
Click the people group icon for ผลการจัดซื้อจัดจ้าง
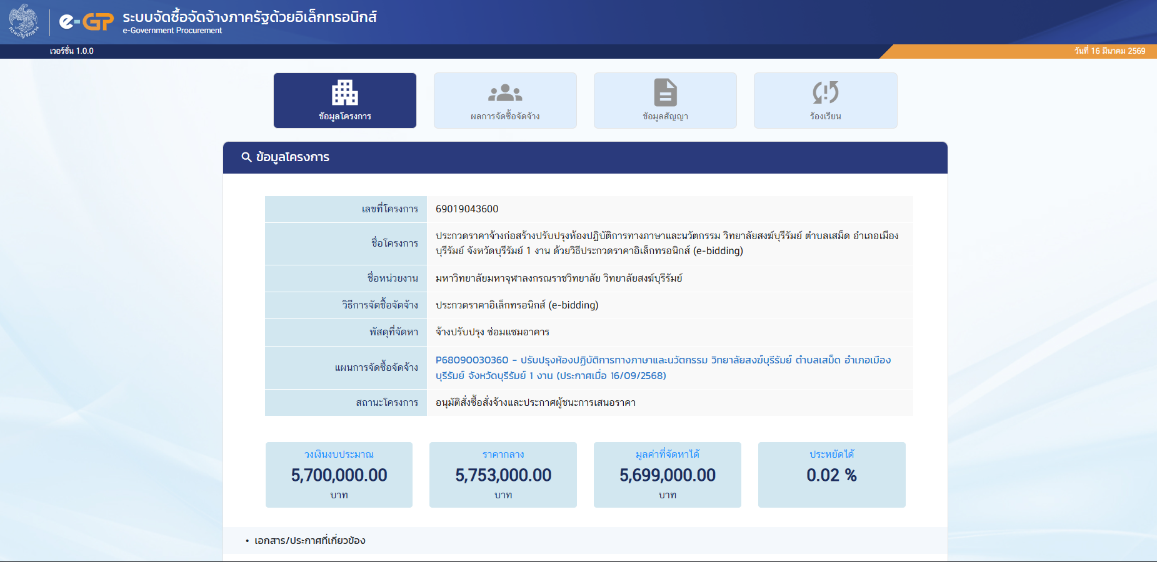pos(504,93)
